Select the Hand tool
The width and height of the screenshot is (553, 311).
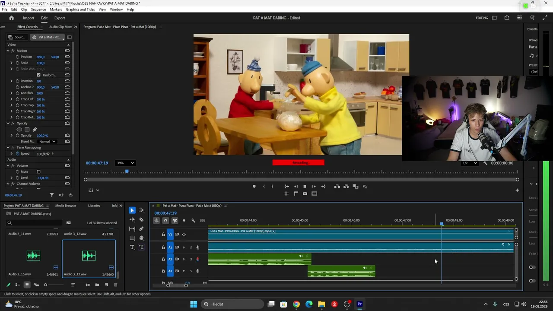coord(141,238)
